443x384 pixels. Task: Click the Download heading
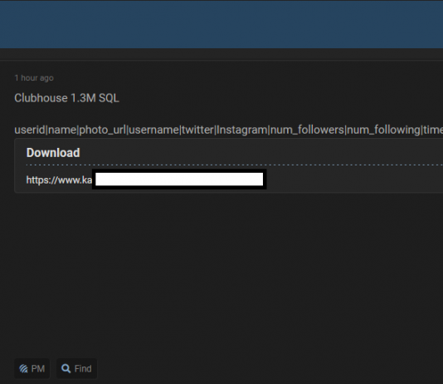(x=53, y=153)
